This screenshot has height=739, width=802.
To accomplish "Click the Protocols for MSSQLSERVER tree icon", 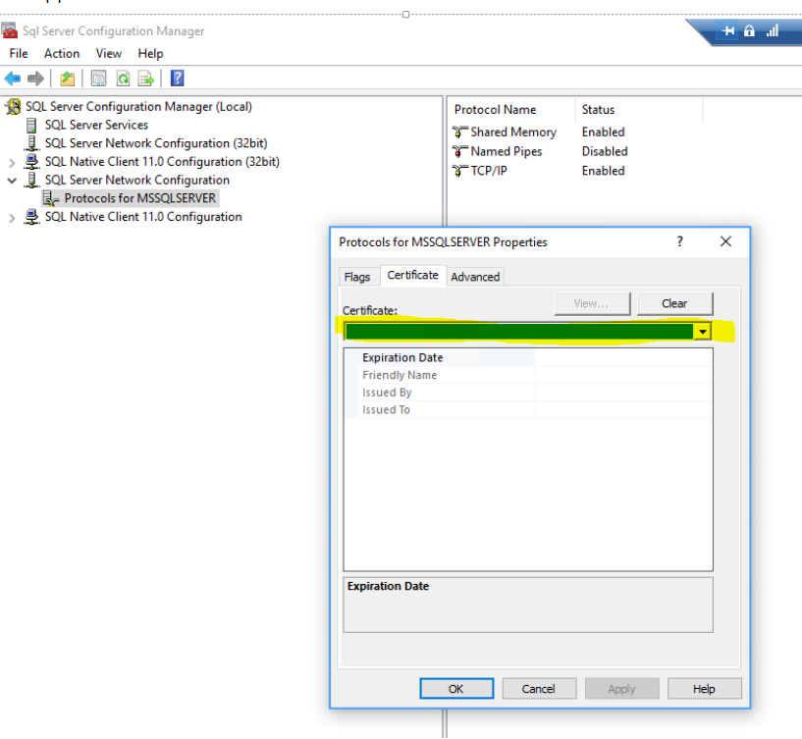I will [51, 198].
